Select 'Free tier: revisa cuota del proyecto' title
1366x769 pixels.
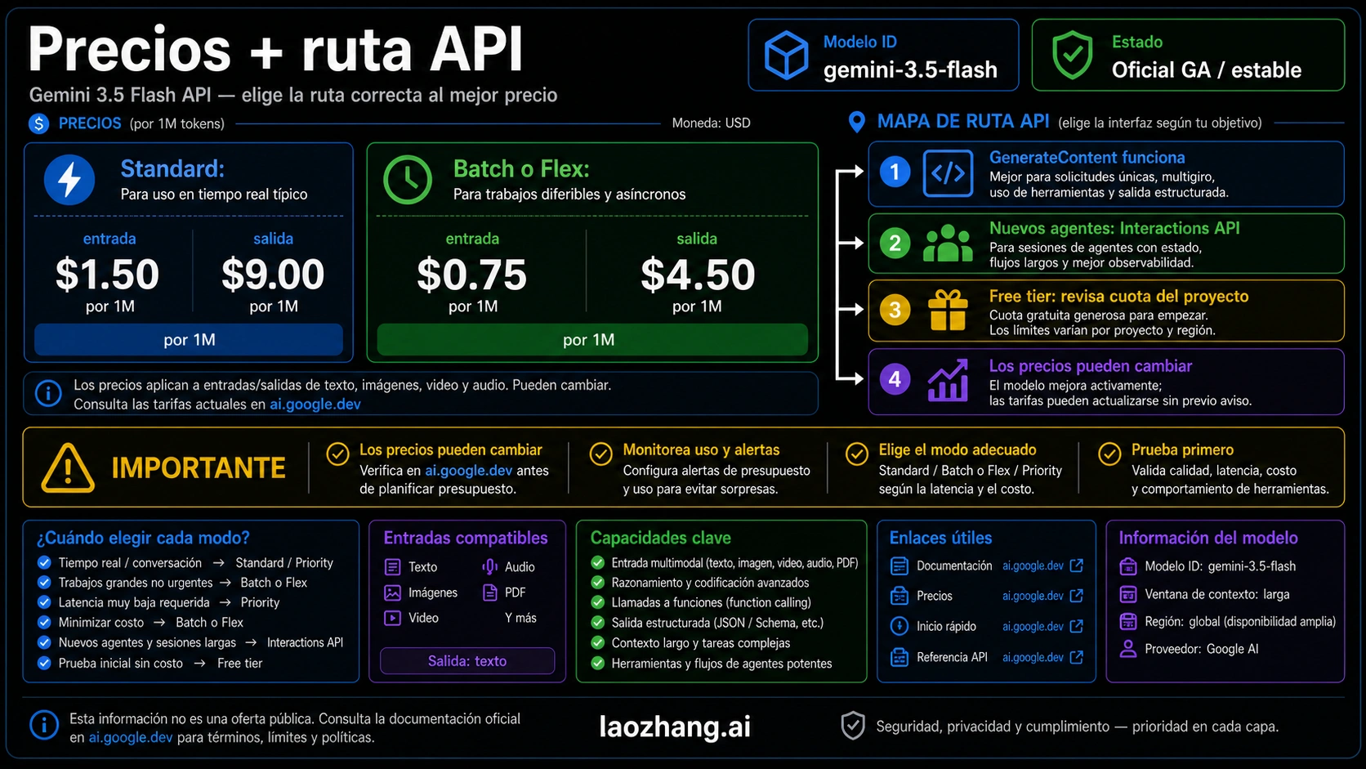click(1118, 297)
